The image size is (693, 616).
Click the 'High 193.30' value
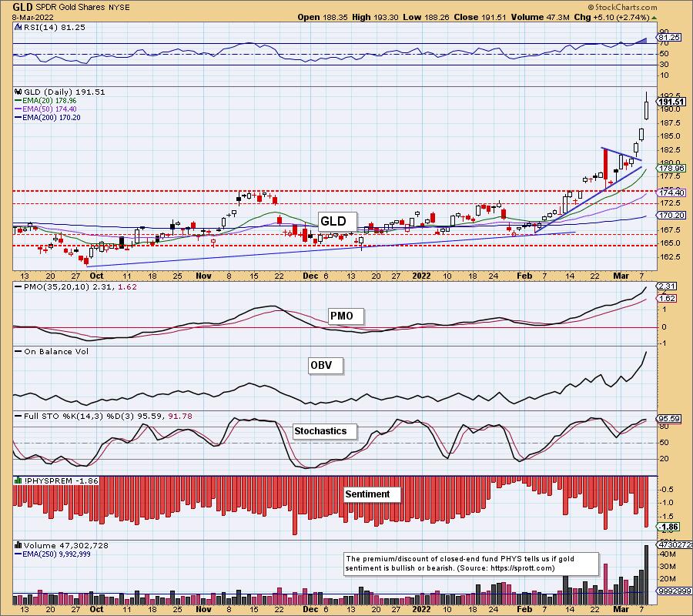(x=375, y=17)
